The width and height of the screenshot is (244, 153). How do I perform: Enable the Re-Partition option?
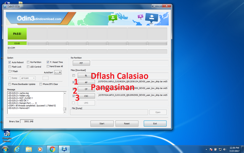pos(28,62)
